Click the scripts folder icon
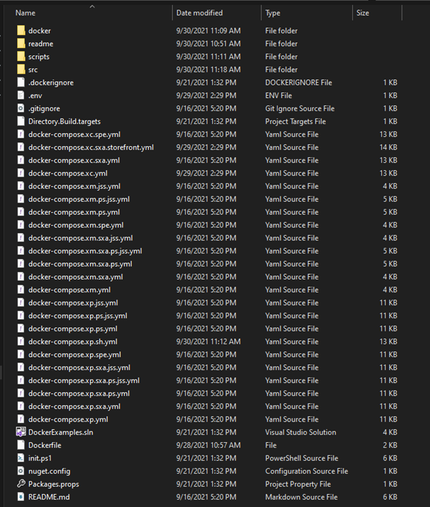The image size is (430, 507). click(x=21, y=56)
